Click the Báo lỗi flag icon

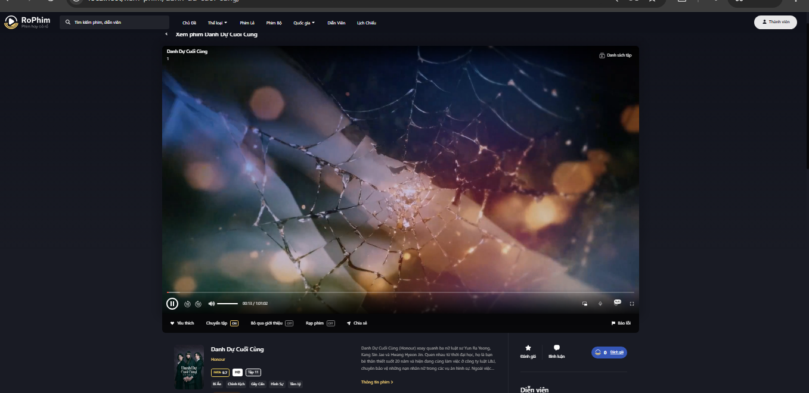[614, 323]
